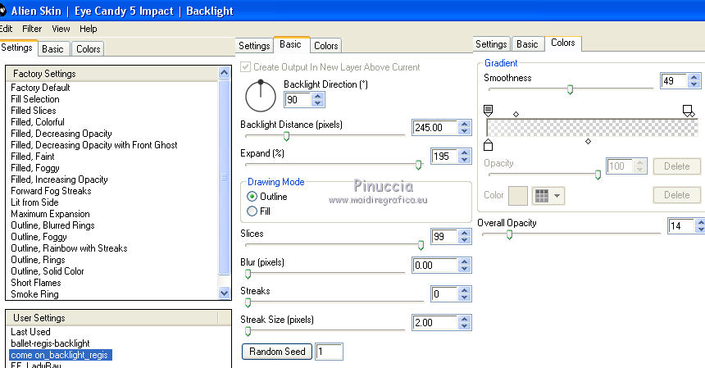Select Filled Slices preset
The height and width of the screenshot is (368, 705).
34,111
